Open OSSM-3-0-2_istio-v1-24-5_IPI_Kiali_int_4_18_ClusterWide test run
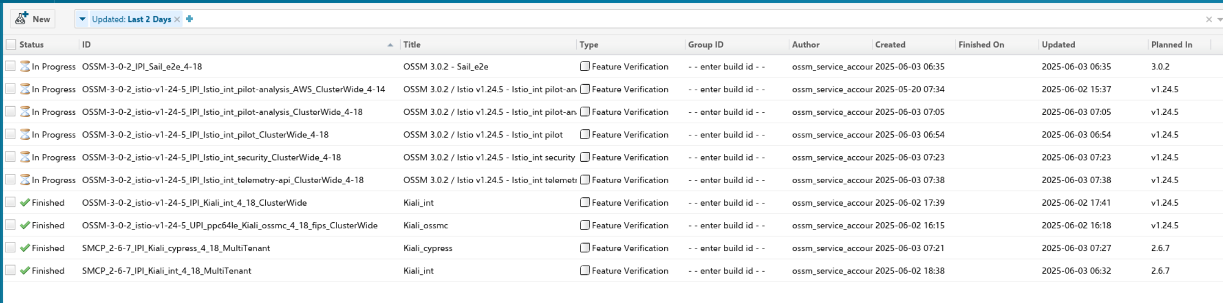This screenshot has height=303, width=1223. point(194,203)
